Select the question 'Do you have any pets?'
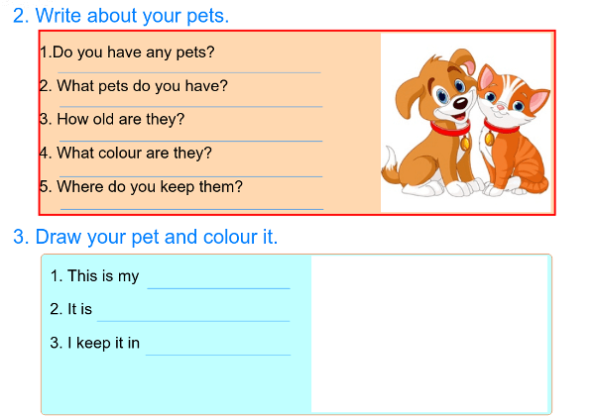The height and width of the screenshot is (417, 595). tap(127, 52)
